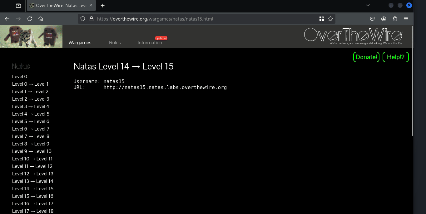Viewport: 426px width, 214px height.
Task: Click the natas15.natas.labs.overthewire.org URL text
Action: [x=165, y=88]
